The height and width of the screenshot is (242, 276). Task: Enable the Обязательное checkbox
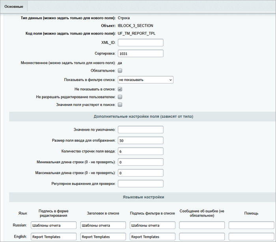pyautogui.click(x=120, y=71)
